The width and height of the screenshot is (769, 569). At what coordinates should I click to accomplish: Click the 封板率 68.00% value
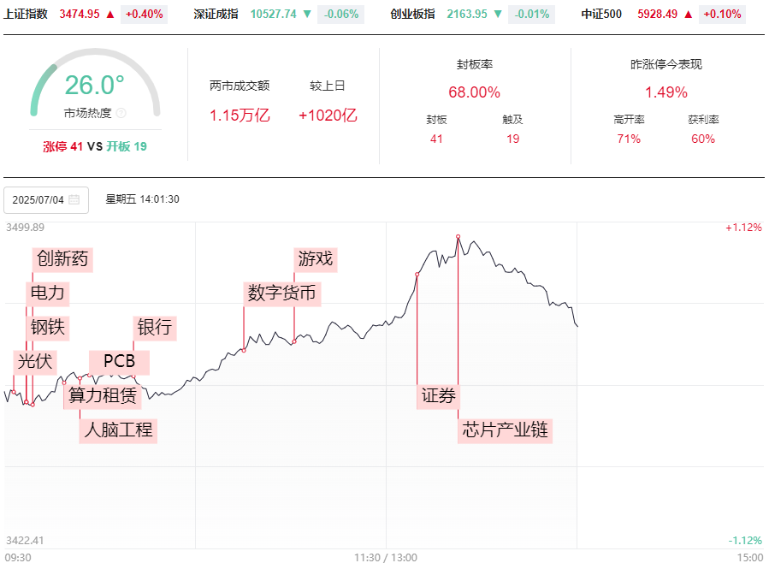coord(474,92)
